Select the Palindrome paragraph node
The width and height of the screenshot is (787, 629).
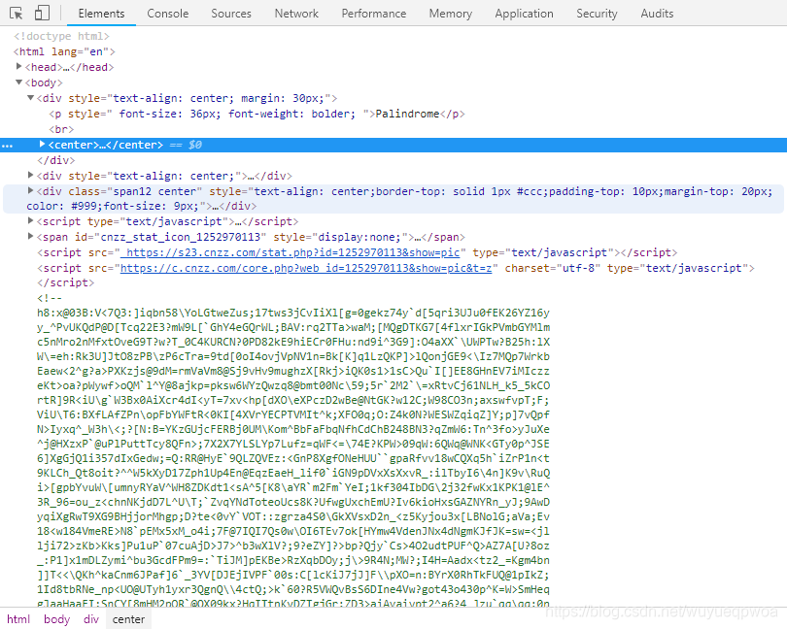pos(257,114)
